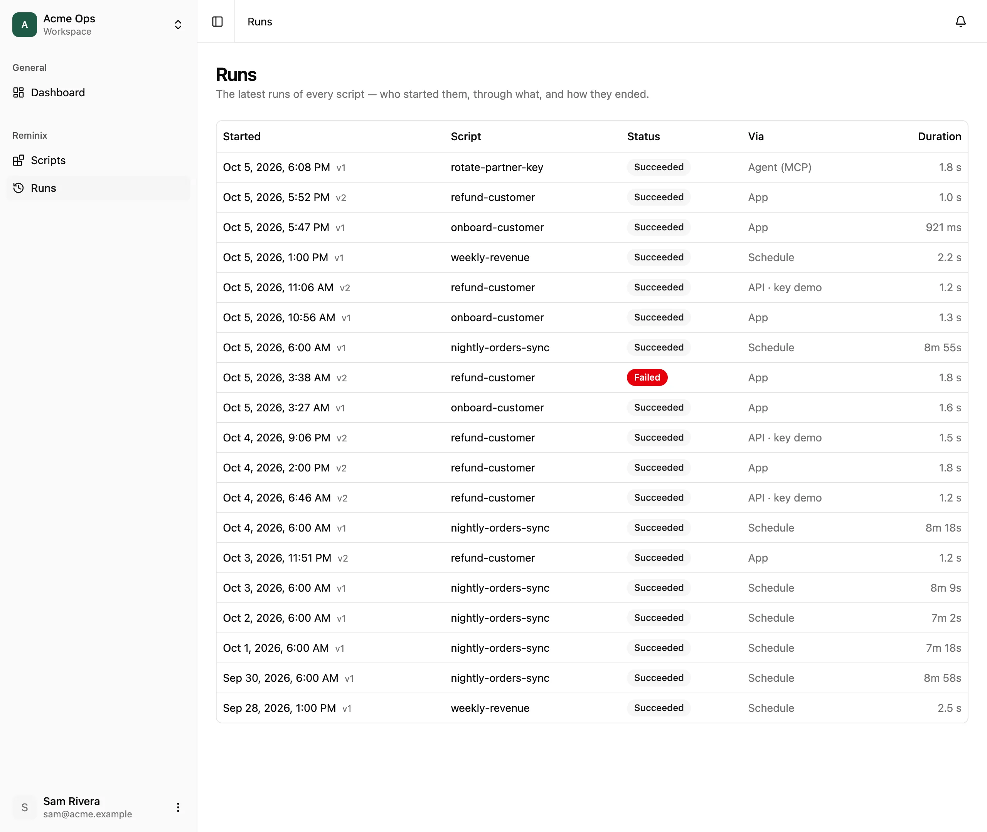
Task: Click the Sep 28, 2026, 1:00 PM run
Action: coord(592,708)
